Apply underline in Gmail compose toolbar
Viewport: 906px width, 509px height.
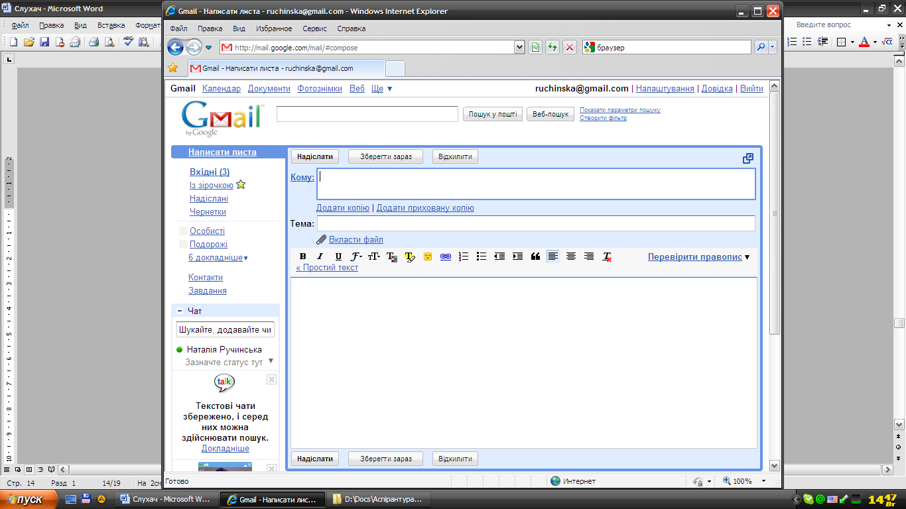tap(338, 257)
